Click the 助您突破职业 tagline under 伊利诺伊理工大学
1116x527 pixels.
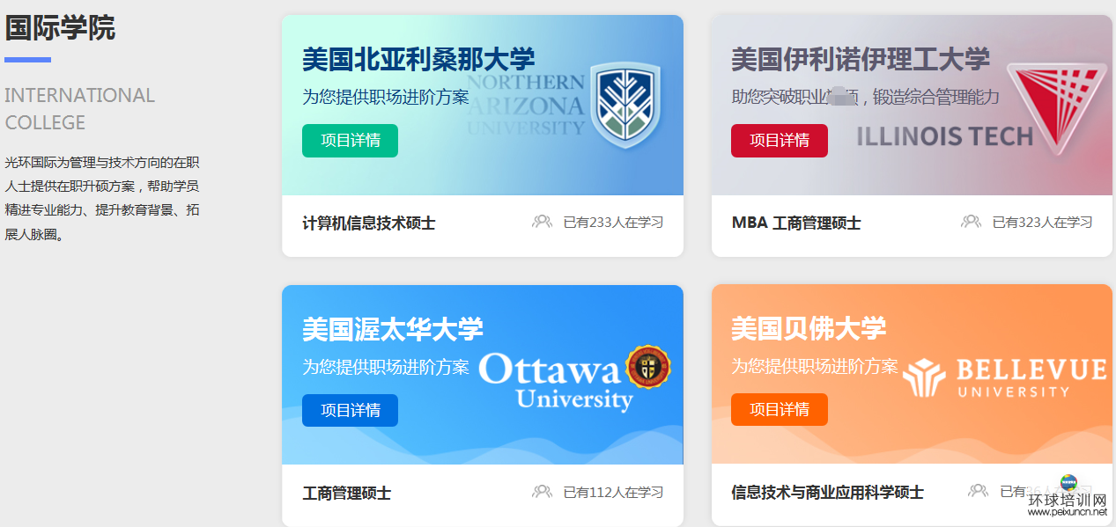pyautogui.click(x=866, y=97)
